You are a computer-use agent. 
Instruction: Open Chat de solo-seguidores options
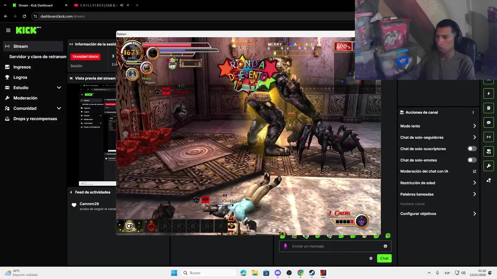pos(438,137)
